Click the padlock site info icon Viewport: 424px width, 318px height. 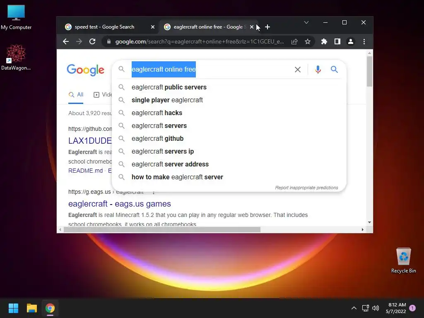109,41
